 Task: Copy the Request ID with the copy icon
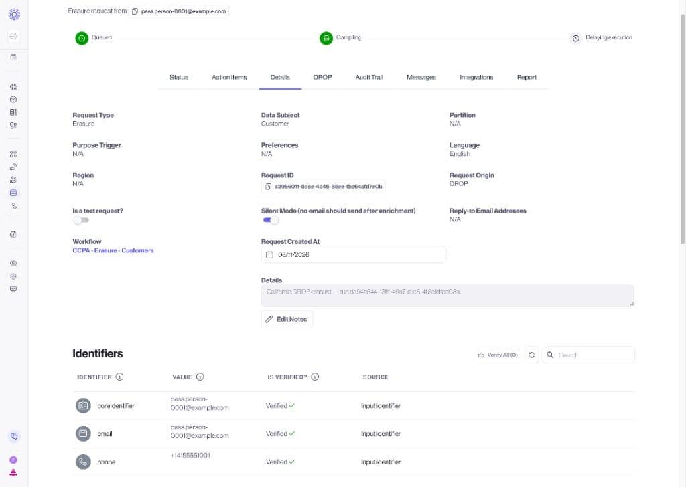point(268,187)
